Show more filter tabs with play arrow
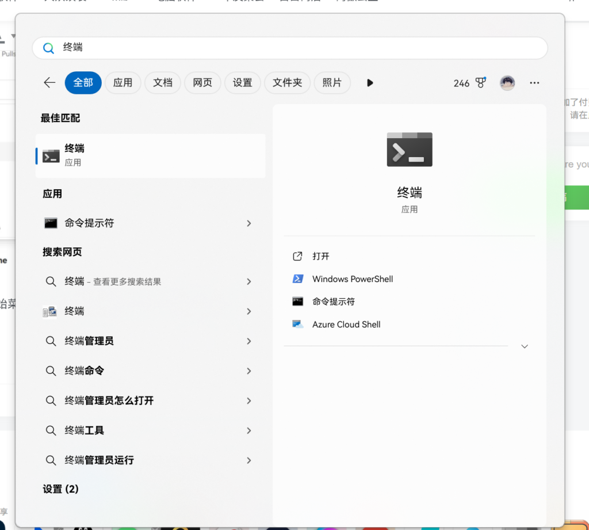 pyautogui.click(x=370, y=83)
